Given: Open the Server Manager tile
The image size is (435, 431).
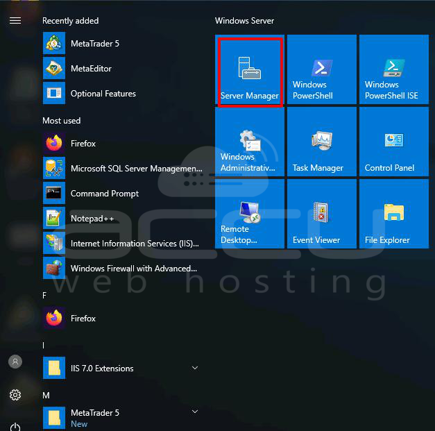Looking at the screenshot, I should 250,69.
